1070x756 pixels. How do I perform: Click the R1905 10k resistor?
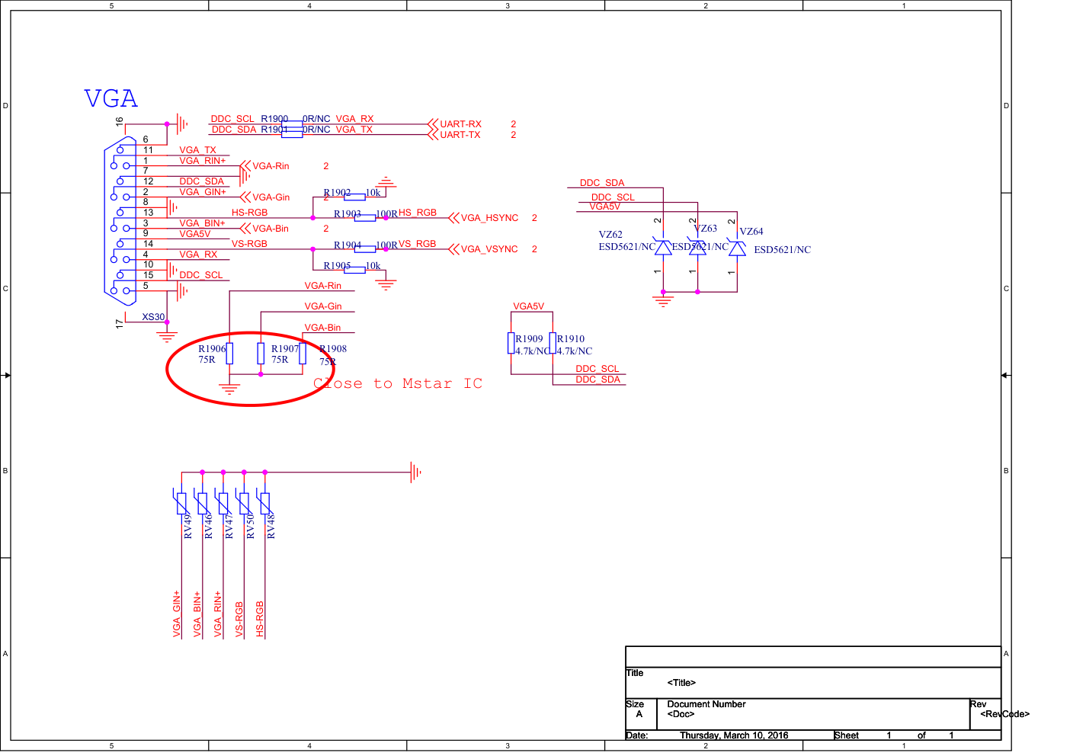354,270
